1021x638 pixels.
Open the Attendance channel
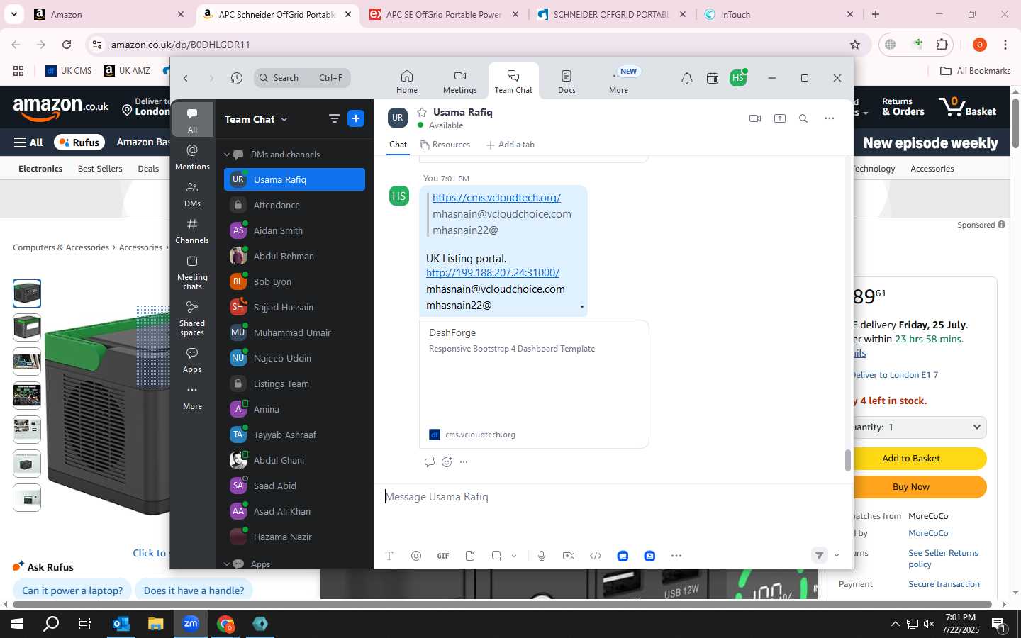click(294, 205)
